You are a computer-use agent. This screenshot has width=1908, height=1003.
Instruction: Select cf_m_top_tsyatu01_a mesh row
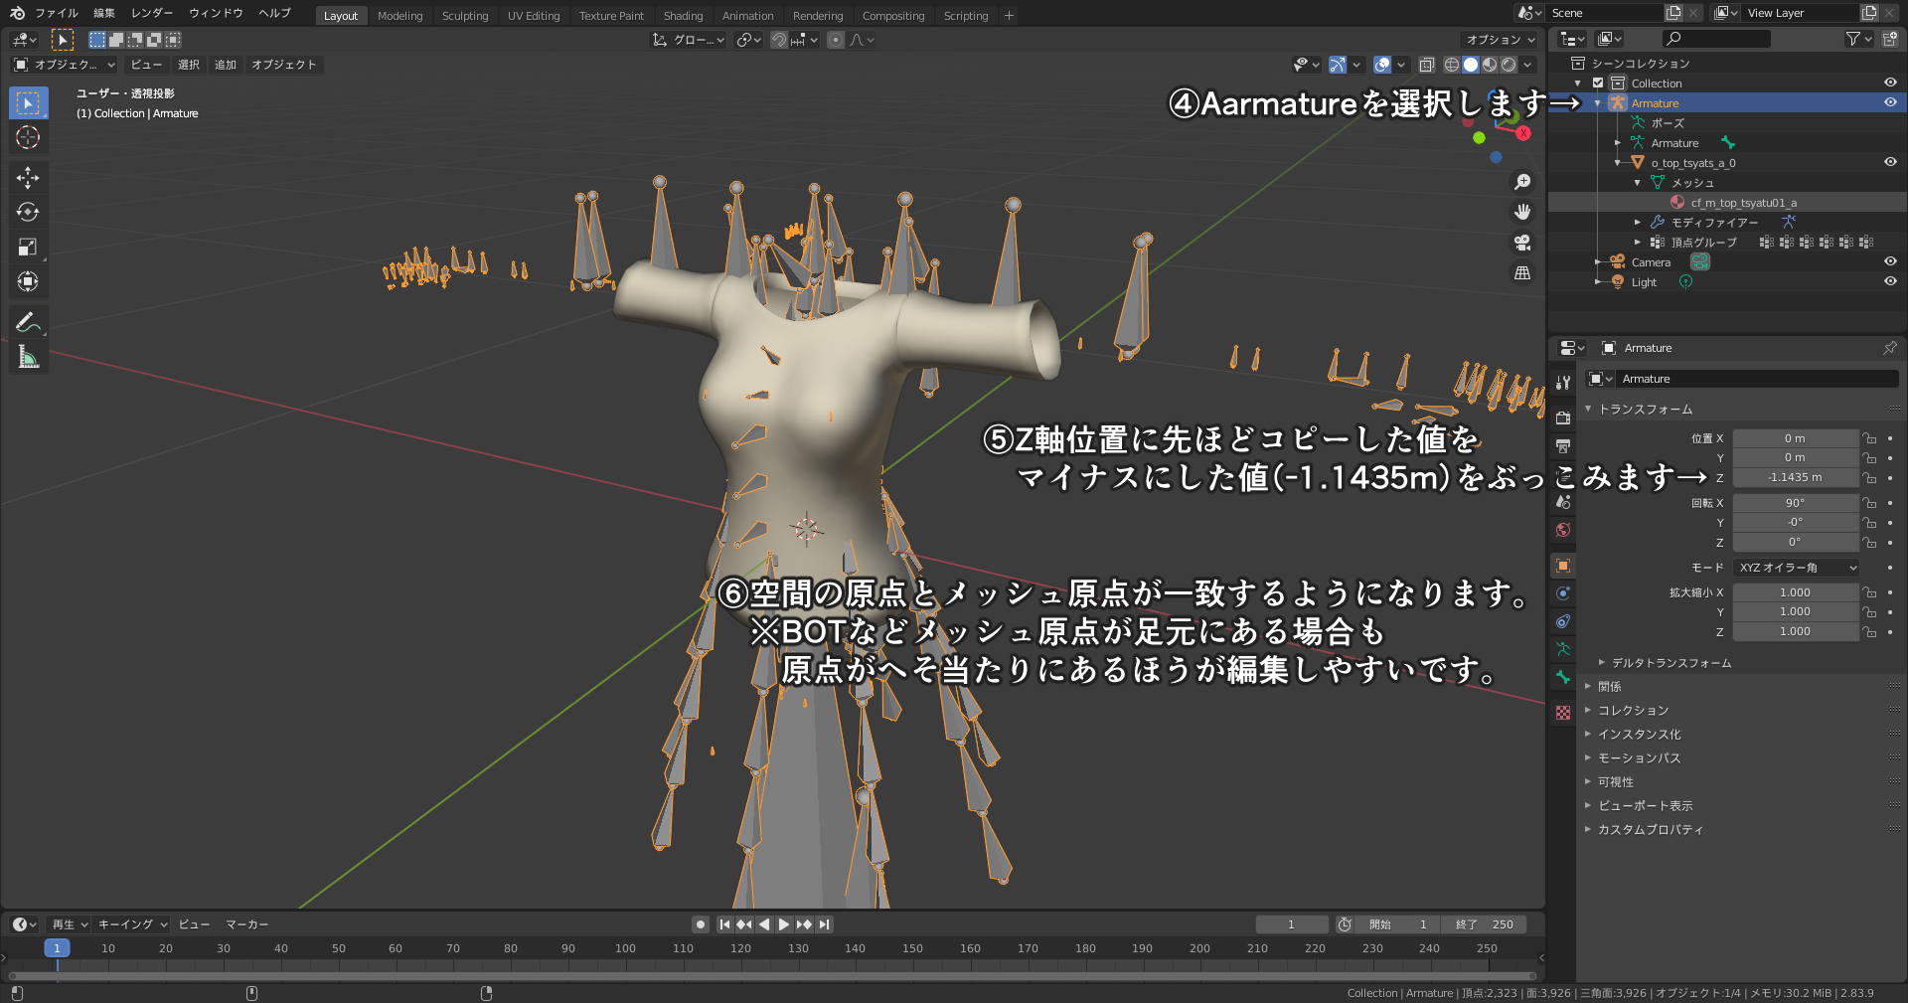point(1743,203)
